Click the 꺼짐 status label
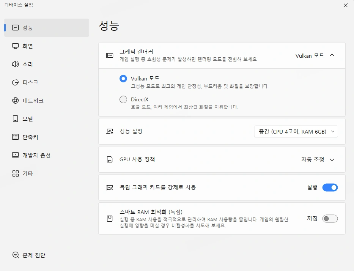Screen dimensions: 354x271 [x=312, y=218]
